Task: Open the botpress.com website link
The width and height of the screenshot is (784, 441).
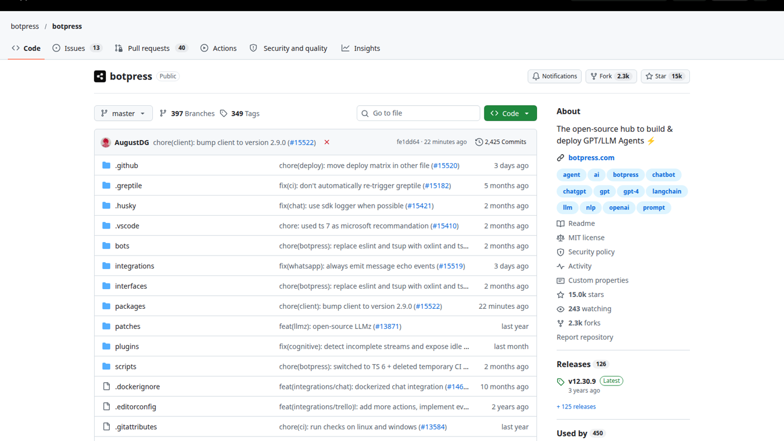Action: coord(591,158)
